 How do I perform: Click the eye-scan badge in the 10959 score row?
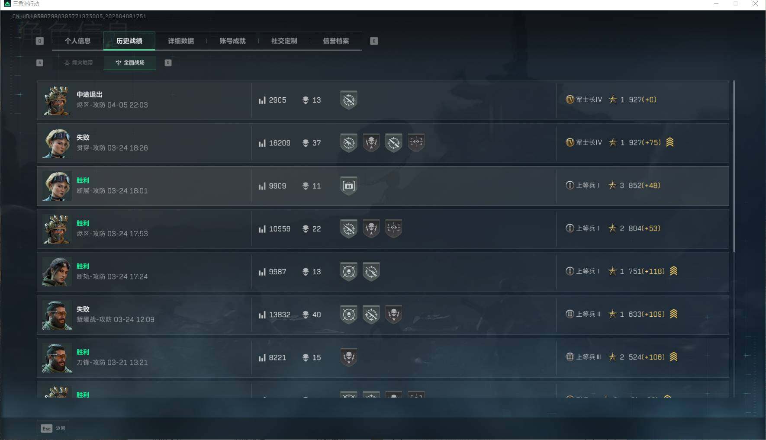pos(394,228)
